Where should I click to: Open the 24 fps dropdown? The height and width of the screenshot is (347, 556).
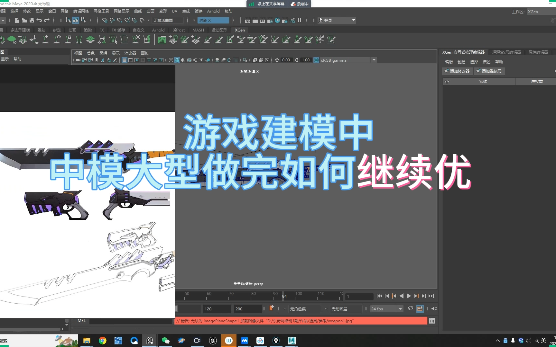click(x=386, y=309)
